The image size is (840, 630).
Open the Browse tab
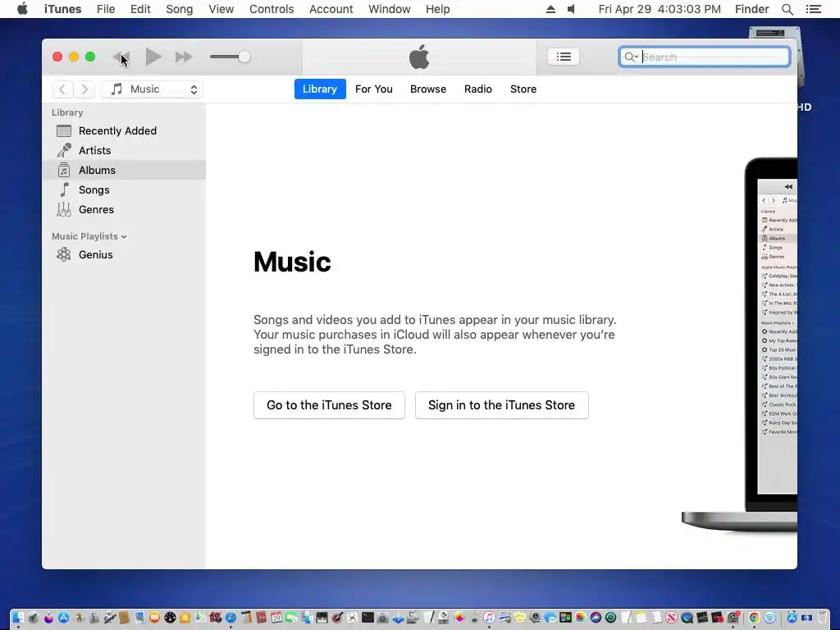[428, 89]
